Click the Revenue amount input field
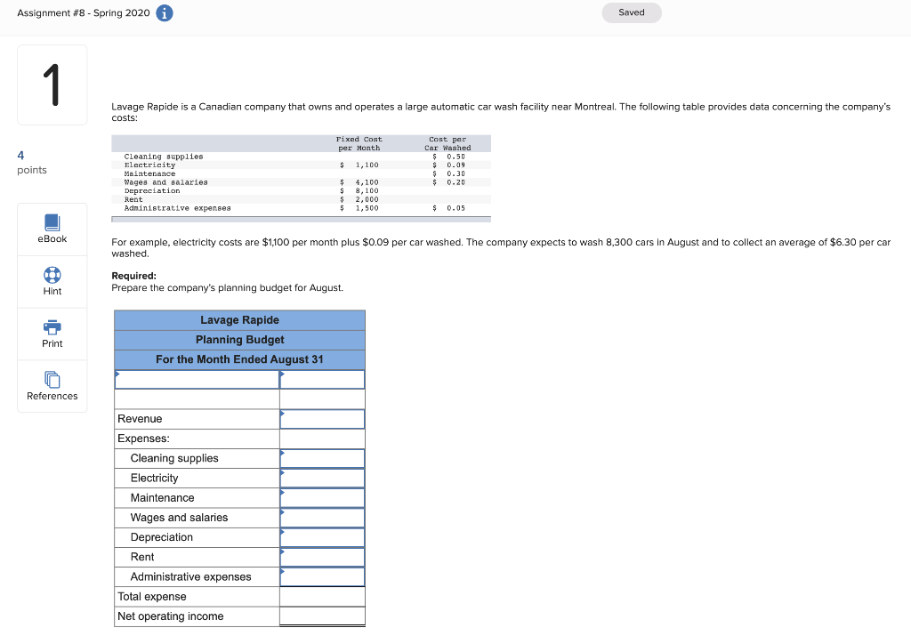This screenshot has width=911, height=644. pyautogui.click(x=322, y=418)
